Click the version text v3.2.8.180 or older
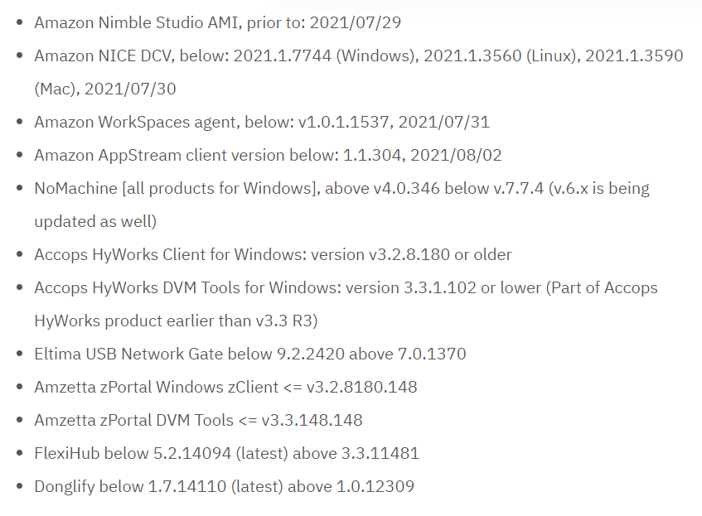 440,254
